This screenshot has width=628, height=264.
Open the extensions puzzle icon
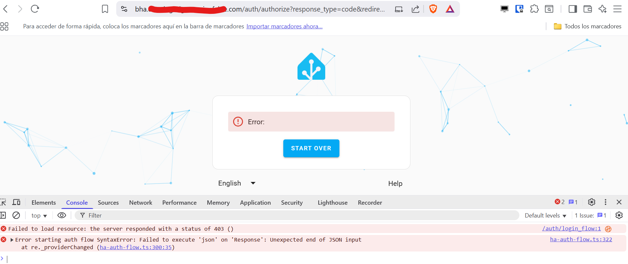click(x=534, y=9)
